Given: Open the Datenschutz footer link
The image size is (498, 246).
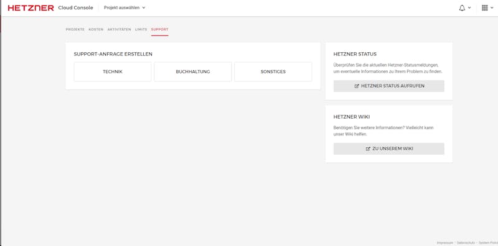Looking at the screenshot, I should [x=466, y=243].
